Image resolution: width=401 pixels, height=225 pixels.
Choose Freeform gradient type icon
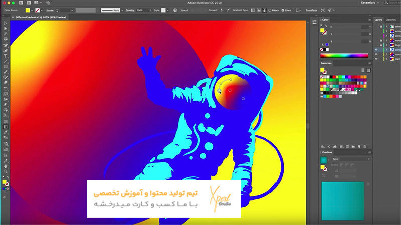[264, 10]
